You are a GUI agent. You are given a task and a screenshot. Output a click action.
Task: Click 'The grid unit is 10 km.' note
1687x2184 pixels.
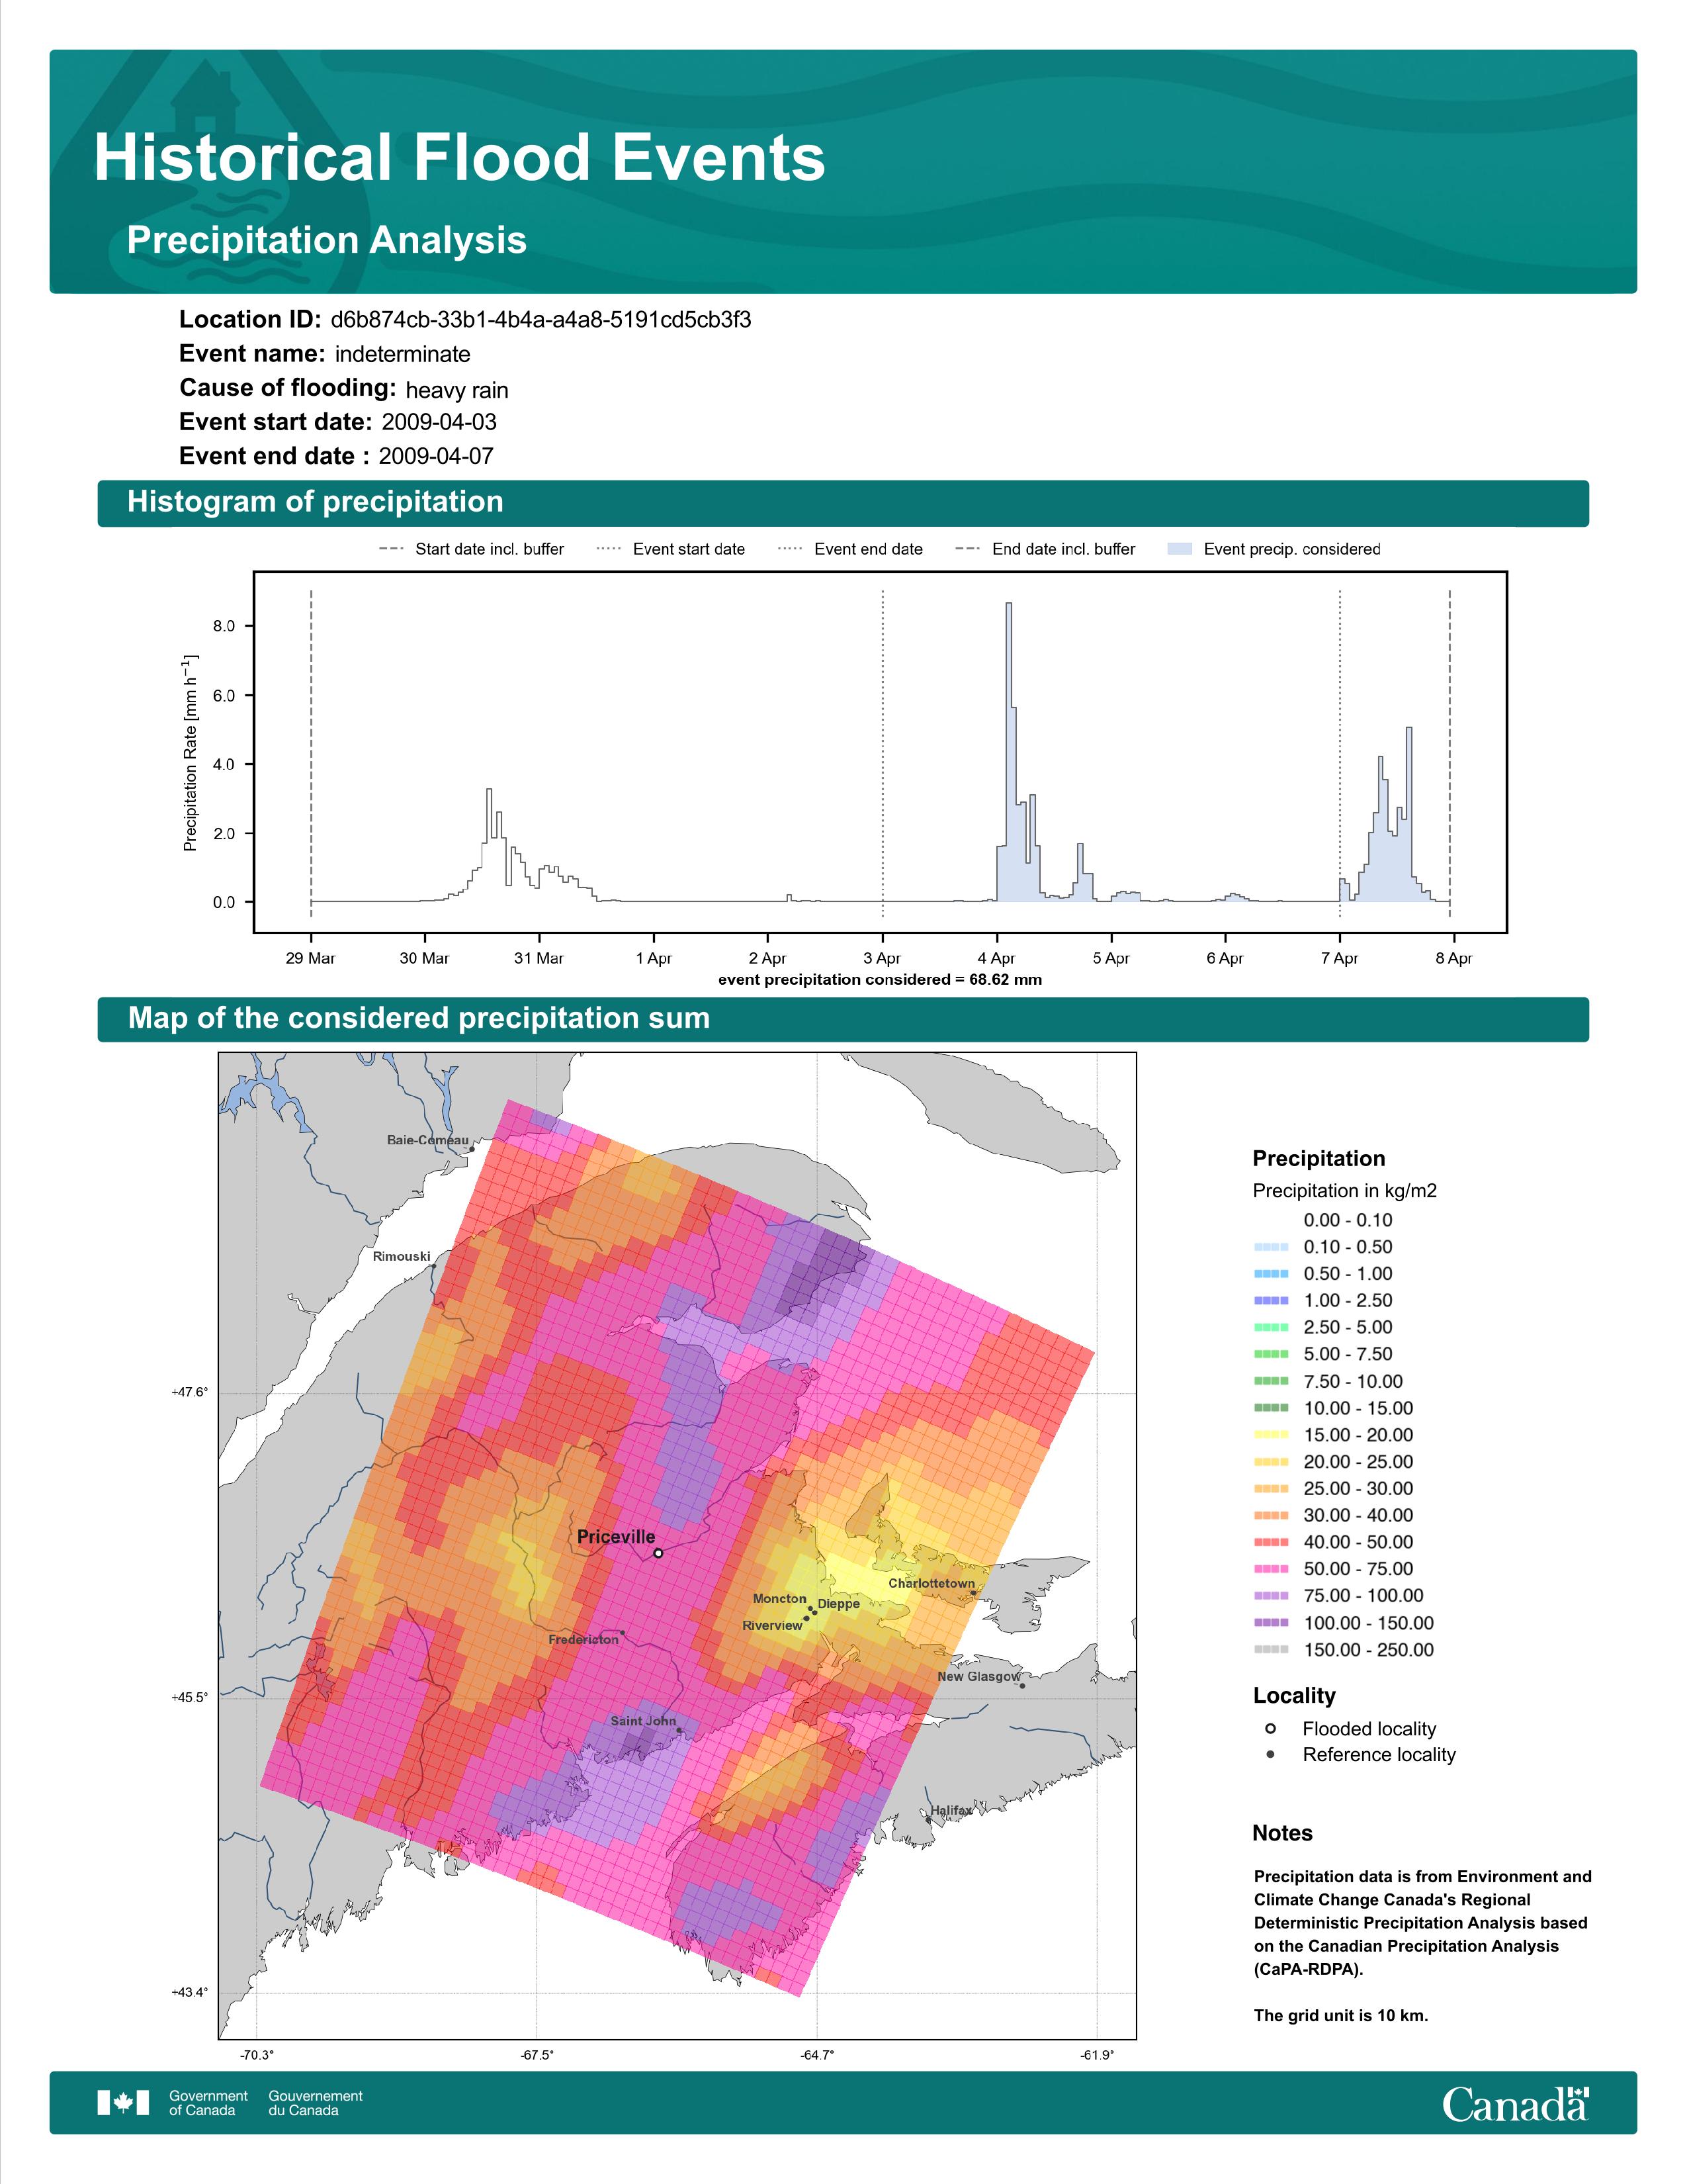tap(1341, 2015)
